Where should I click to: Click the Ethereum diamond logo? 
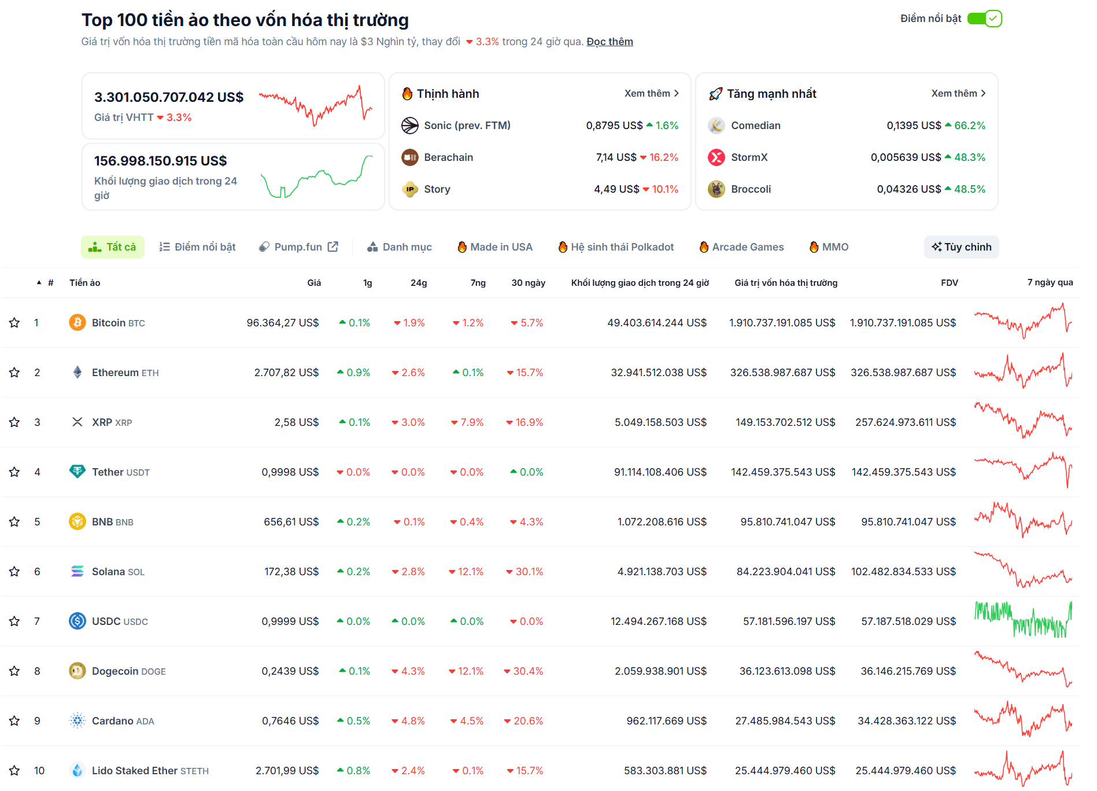[x=77, y=372]
